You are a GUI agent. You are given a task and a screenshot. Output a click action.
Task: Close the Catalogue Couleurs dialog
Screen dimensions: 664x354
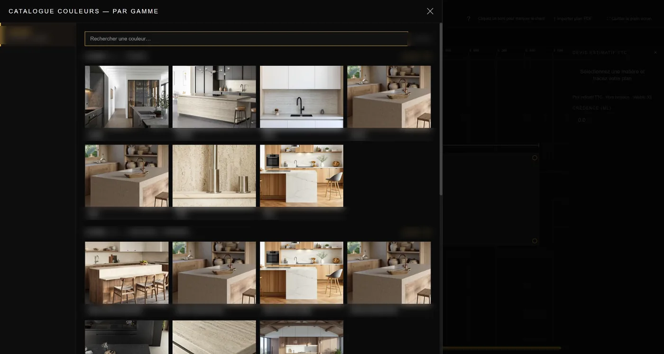click(x=430, y=11)
